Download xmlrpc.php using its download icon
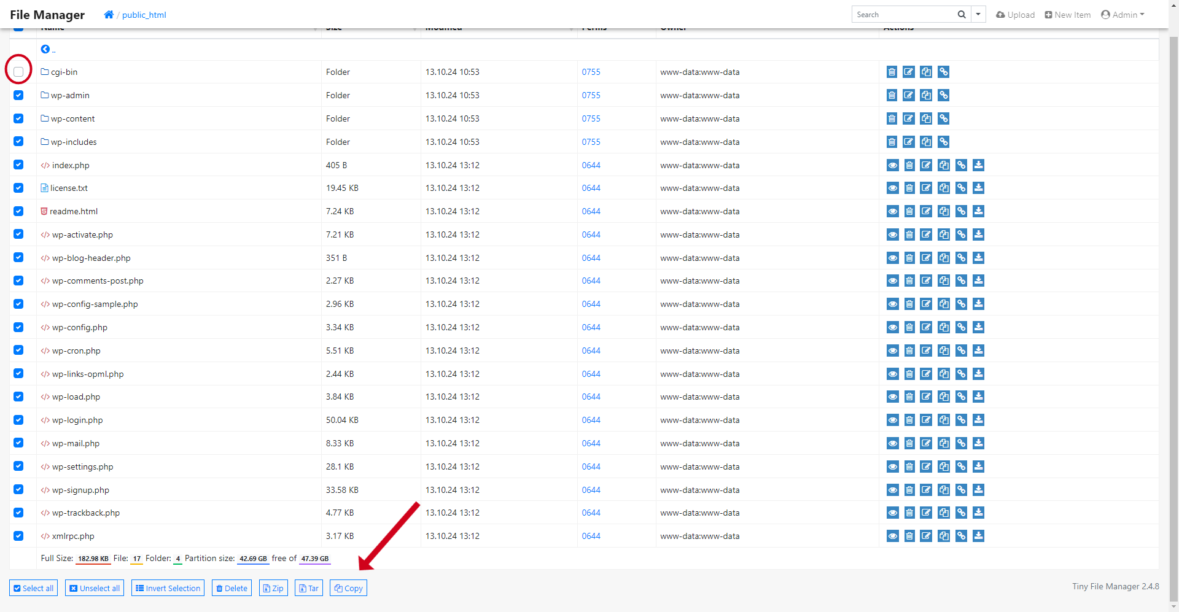This screenshot has height=612, width=1179. click(x=978, y=536)
